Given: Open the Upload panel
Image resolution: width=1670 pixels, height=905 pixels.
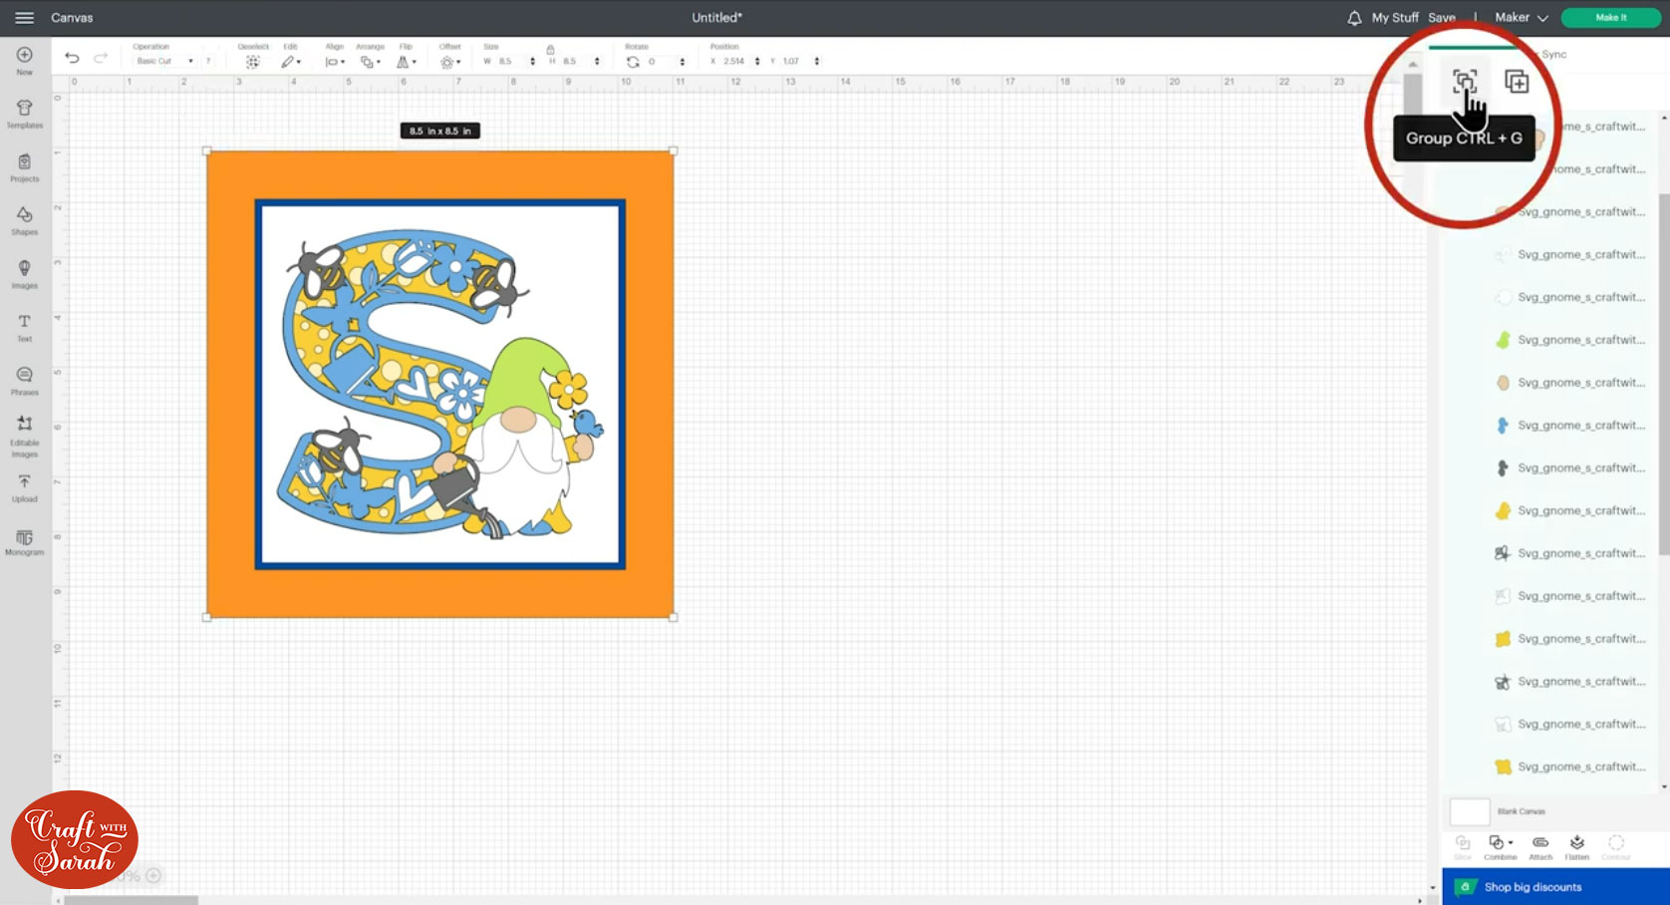Looking at the screenshot, I should coord(25,488).
